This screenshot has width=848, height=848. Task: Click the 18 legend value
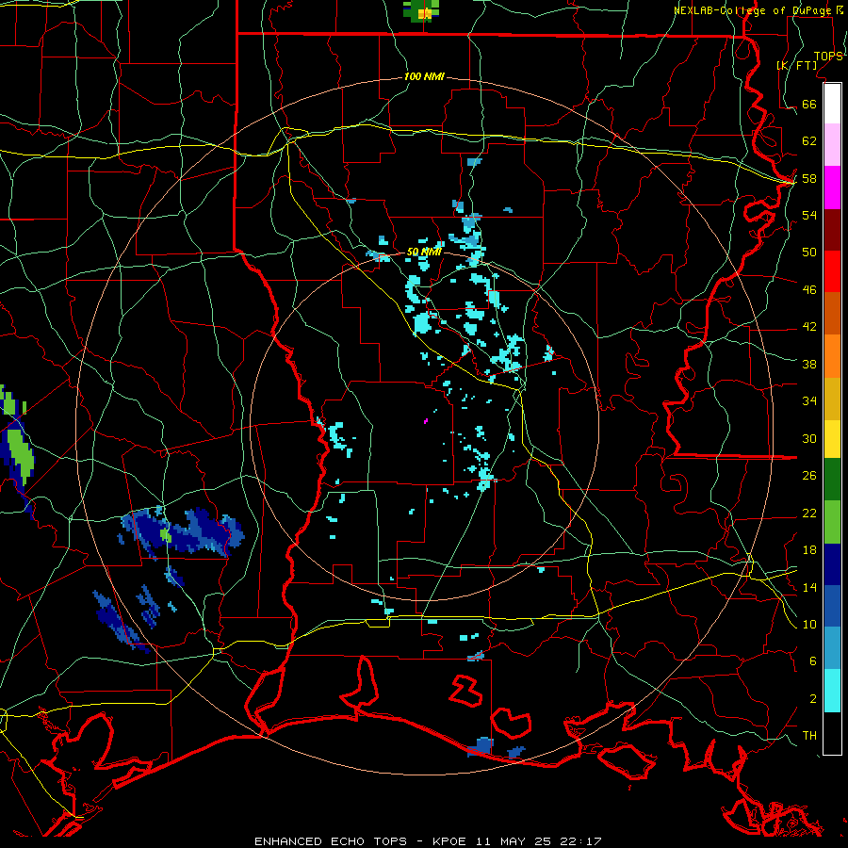tap(809, 550)
